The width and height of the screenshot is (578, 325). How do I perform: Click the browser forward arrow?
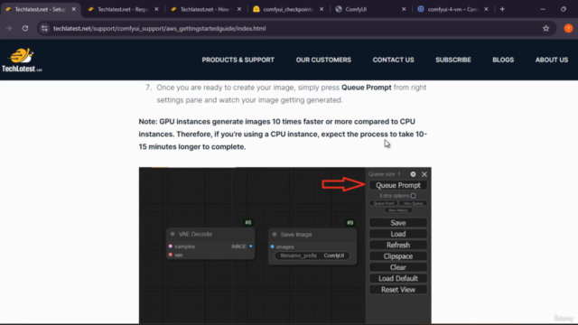click(x=9, y=28)
